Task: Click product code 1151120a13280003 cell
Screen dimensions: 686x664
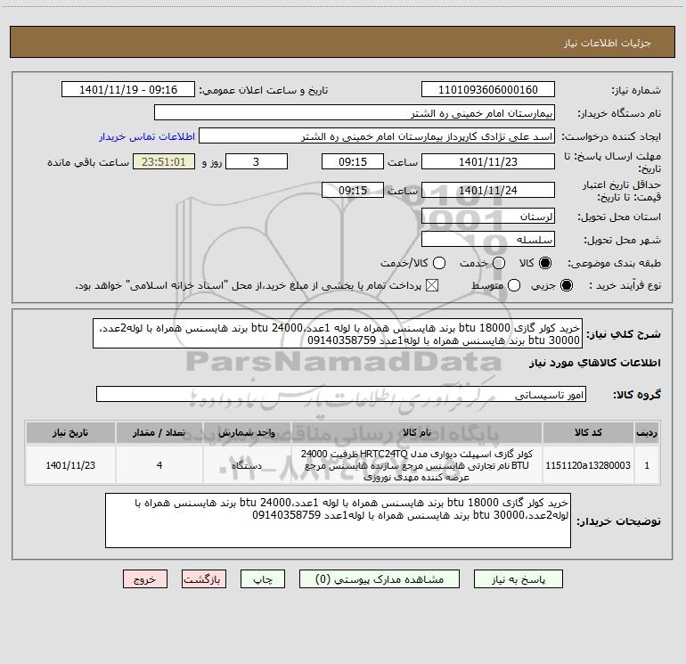Action: pyautogui.click(x=588, y=465)
